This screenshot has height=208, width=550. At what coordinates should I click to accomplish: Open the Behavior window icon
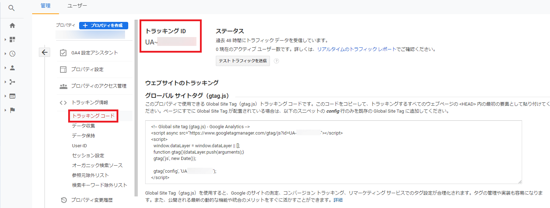[x=12, y=96]
